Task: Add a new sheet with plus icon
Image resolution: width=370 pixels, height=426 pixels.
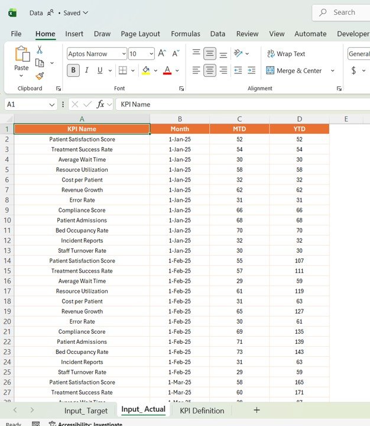Action: tap(256, 410)
